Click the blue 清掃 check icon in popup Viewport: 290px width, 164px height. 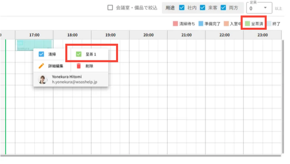coord(41,54)
